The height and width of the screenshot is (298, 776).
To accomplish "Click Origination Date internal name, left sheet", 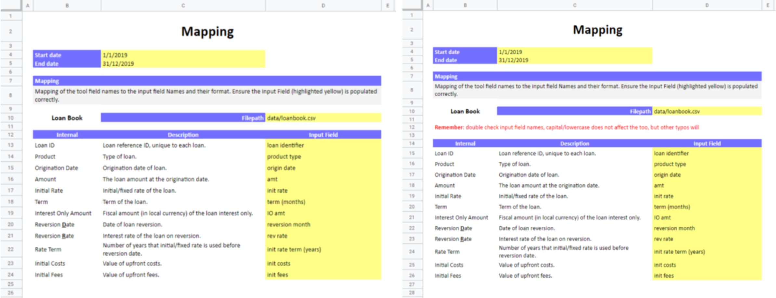I will tap(57, 168).
